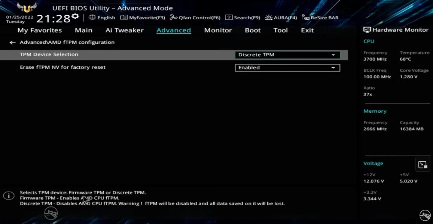This screenshot has height=224, width=433.
Task: Click +5V reading 5.020 V
Action: (409, 181)
